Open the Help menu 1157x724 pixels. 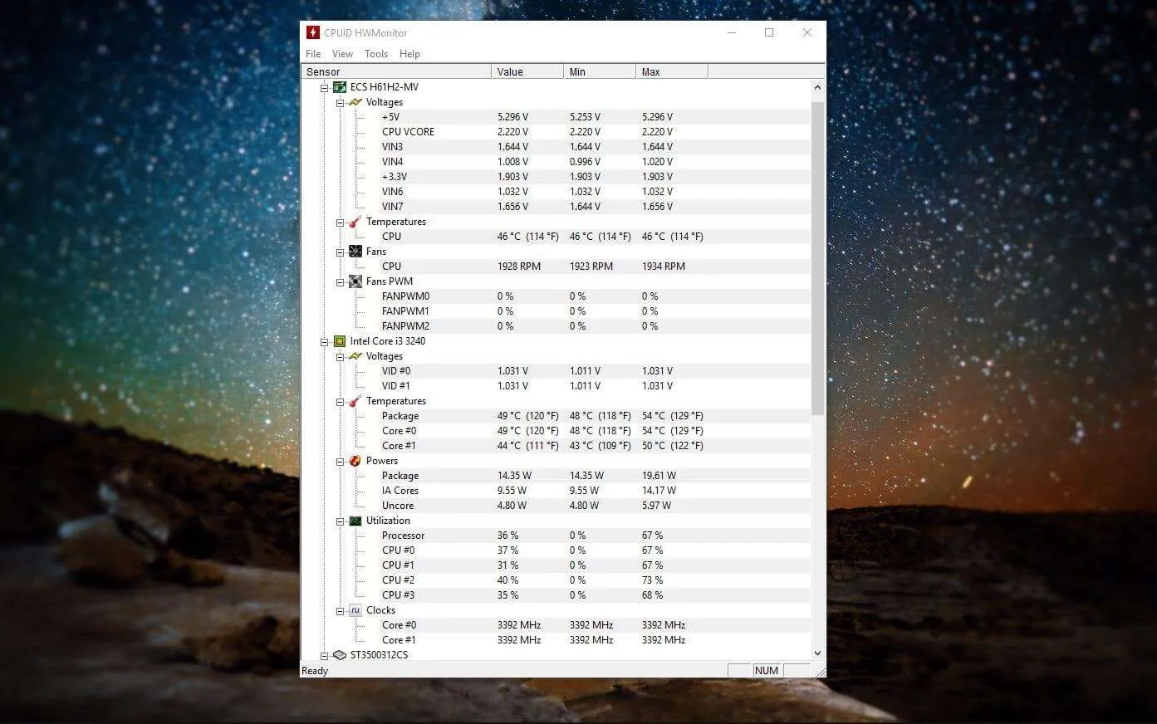coord(409,54)
